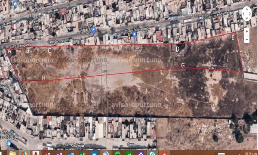
Task: Open Google Chrome from the taskbar
Action: (24, 153)
